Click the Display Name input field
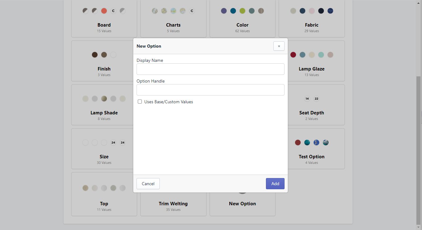The height and width of the screenshot is (230, 422). coord(210,69)
